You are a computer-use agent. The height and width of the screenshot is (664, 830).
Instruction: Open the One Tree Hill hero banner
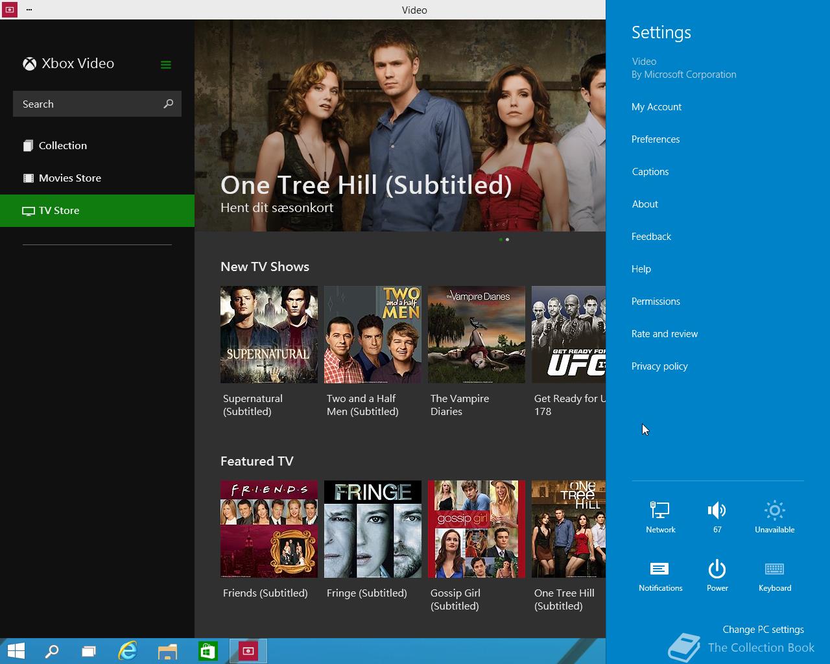[400, 125]
